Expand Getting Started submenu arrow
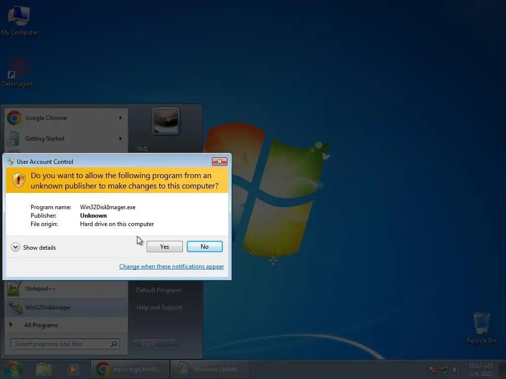The image size is (506, 379). 121,139
